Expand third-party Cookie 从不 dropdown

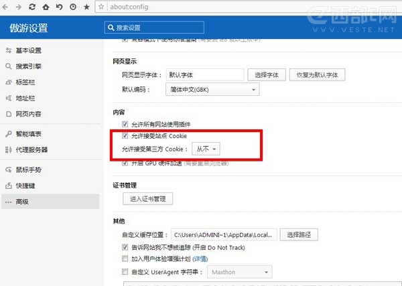tap(206, 149)
